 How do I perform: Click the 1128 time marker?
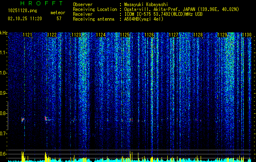[x=198, y=35]
